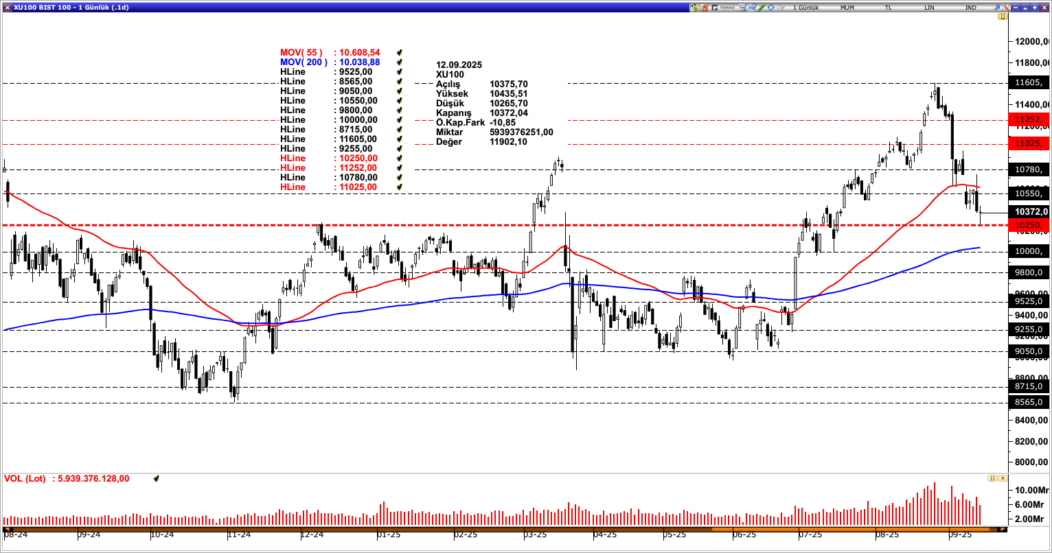This screenshot has height=553, width=1052.
Task: Toggle the MOV(200) indicator checkmark
Action: 399,62
